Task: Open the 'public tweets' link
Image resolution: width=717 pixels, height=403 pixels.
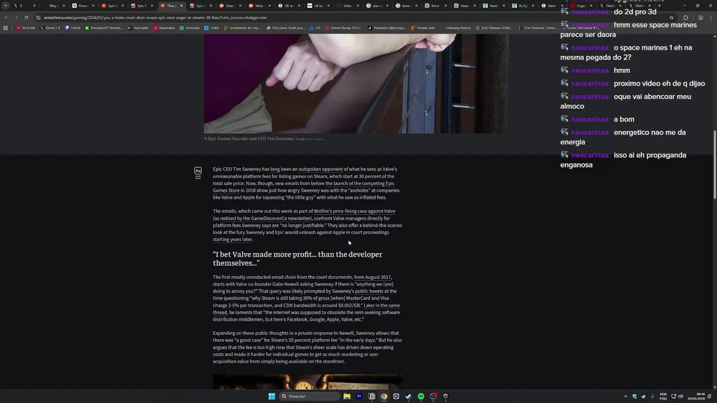Action: (369, 291)
